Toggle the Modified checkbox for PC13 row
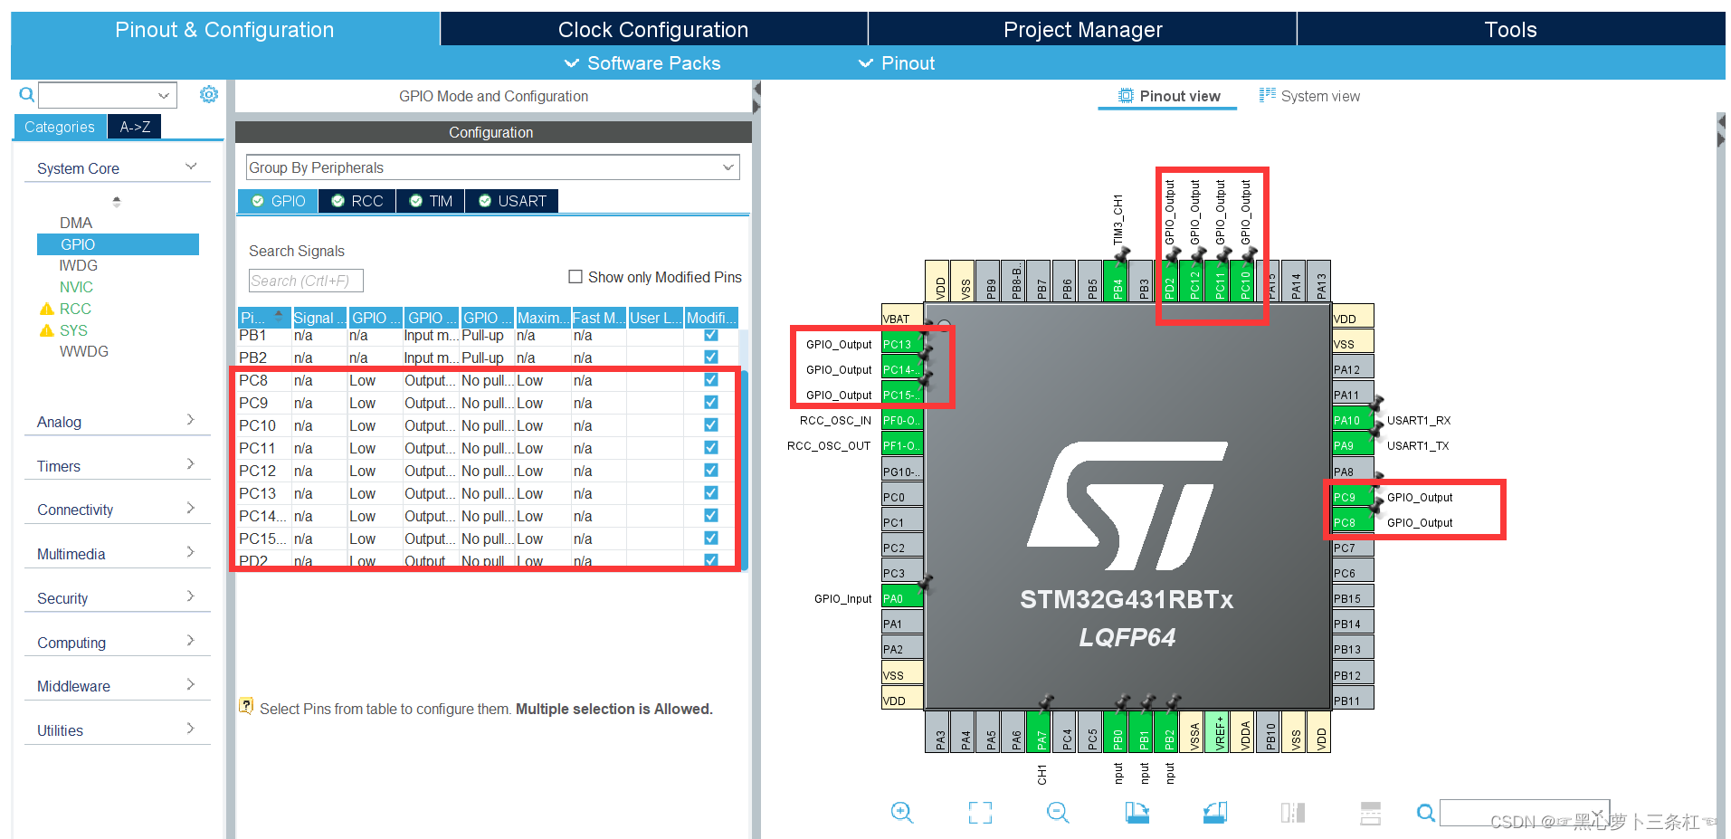This screenshot has width=1731, height=839. pos(711,493)
